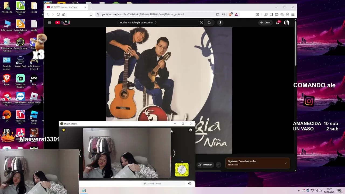Install the page as app icon

218,14
